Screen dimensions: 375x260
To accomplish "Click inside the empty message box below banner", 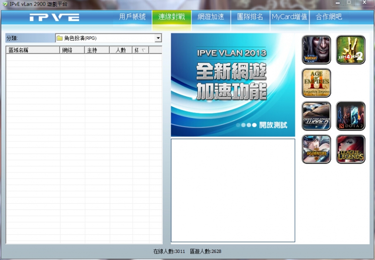I will [232, 190].
